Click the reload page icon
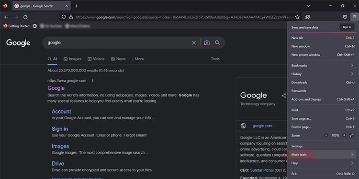 [25, 17]
